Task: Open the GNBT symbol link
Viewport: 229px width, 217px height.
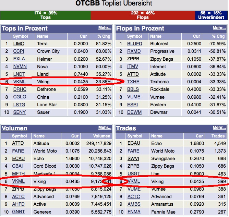Action: (x=19, y=212)
